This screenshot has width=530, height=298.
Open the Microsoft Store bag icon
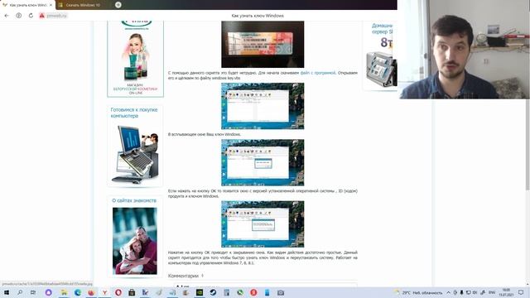(x=132, y=292)
